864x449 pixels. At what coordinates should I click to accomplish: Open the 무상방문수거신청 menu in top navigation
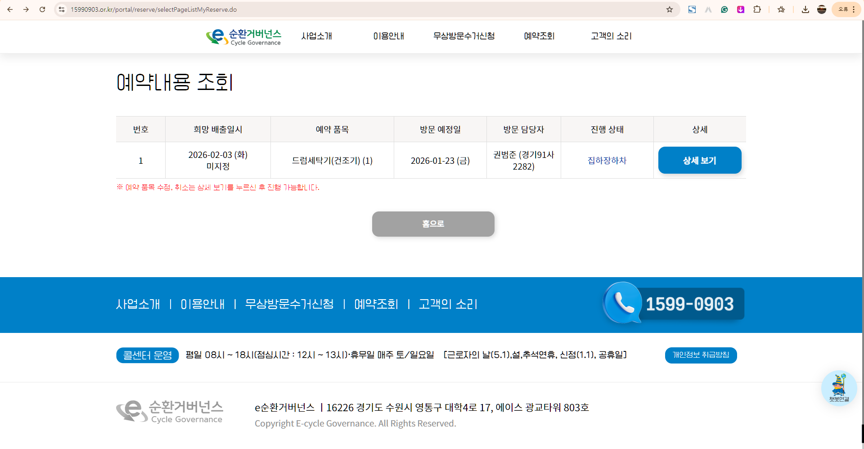(464, 36)
